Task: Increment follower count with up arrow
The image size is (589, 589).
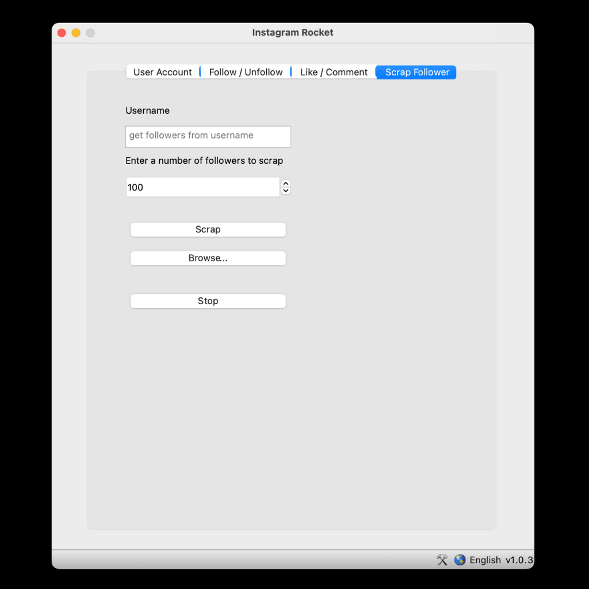Action: point(285,183)
